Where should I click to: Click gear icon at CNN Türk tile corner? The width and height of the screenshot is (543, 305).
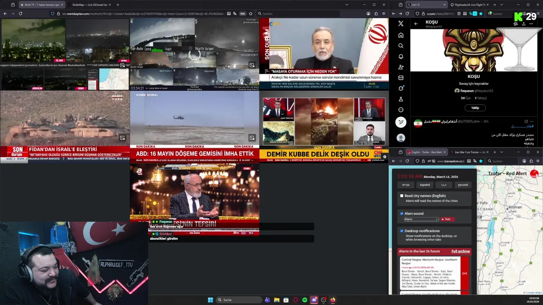(384, 157)
